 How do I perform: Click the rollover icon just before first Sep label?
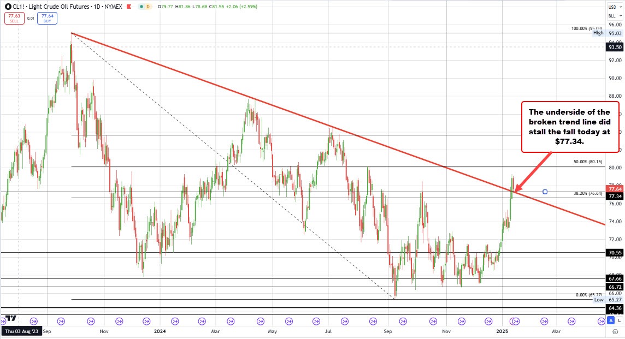[33, 321]
